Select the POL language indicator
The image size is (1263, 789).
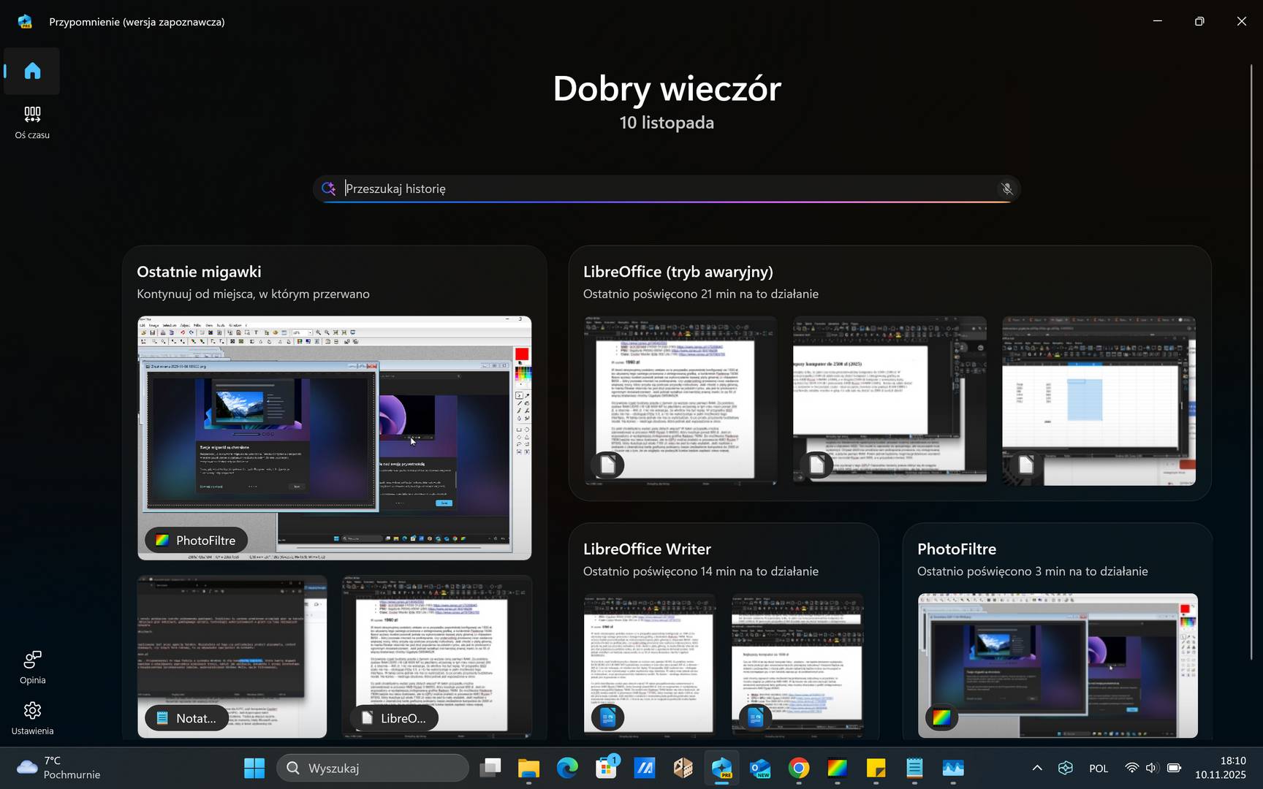tap(1099, 768)
